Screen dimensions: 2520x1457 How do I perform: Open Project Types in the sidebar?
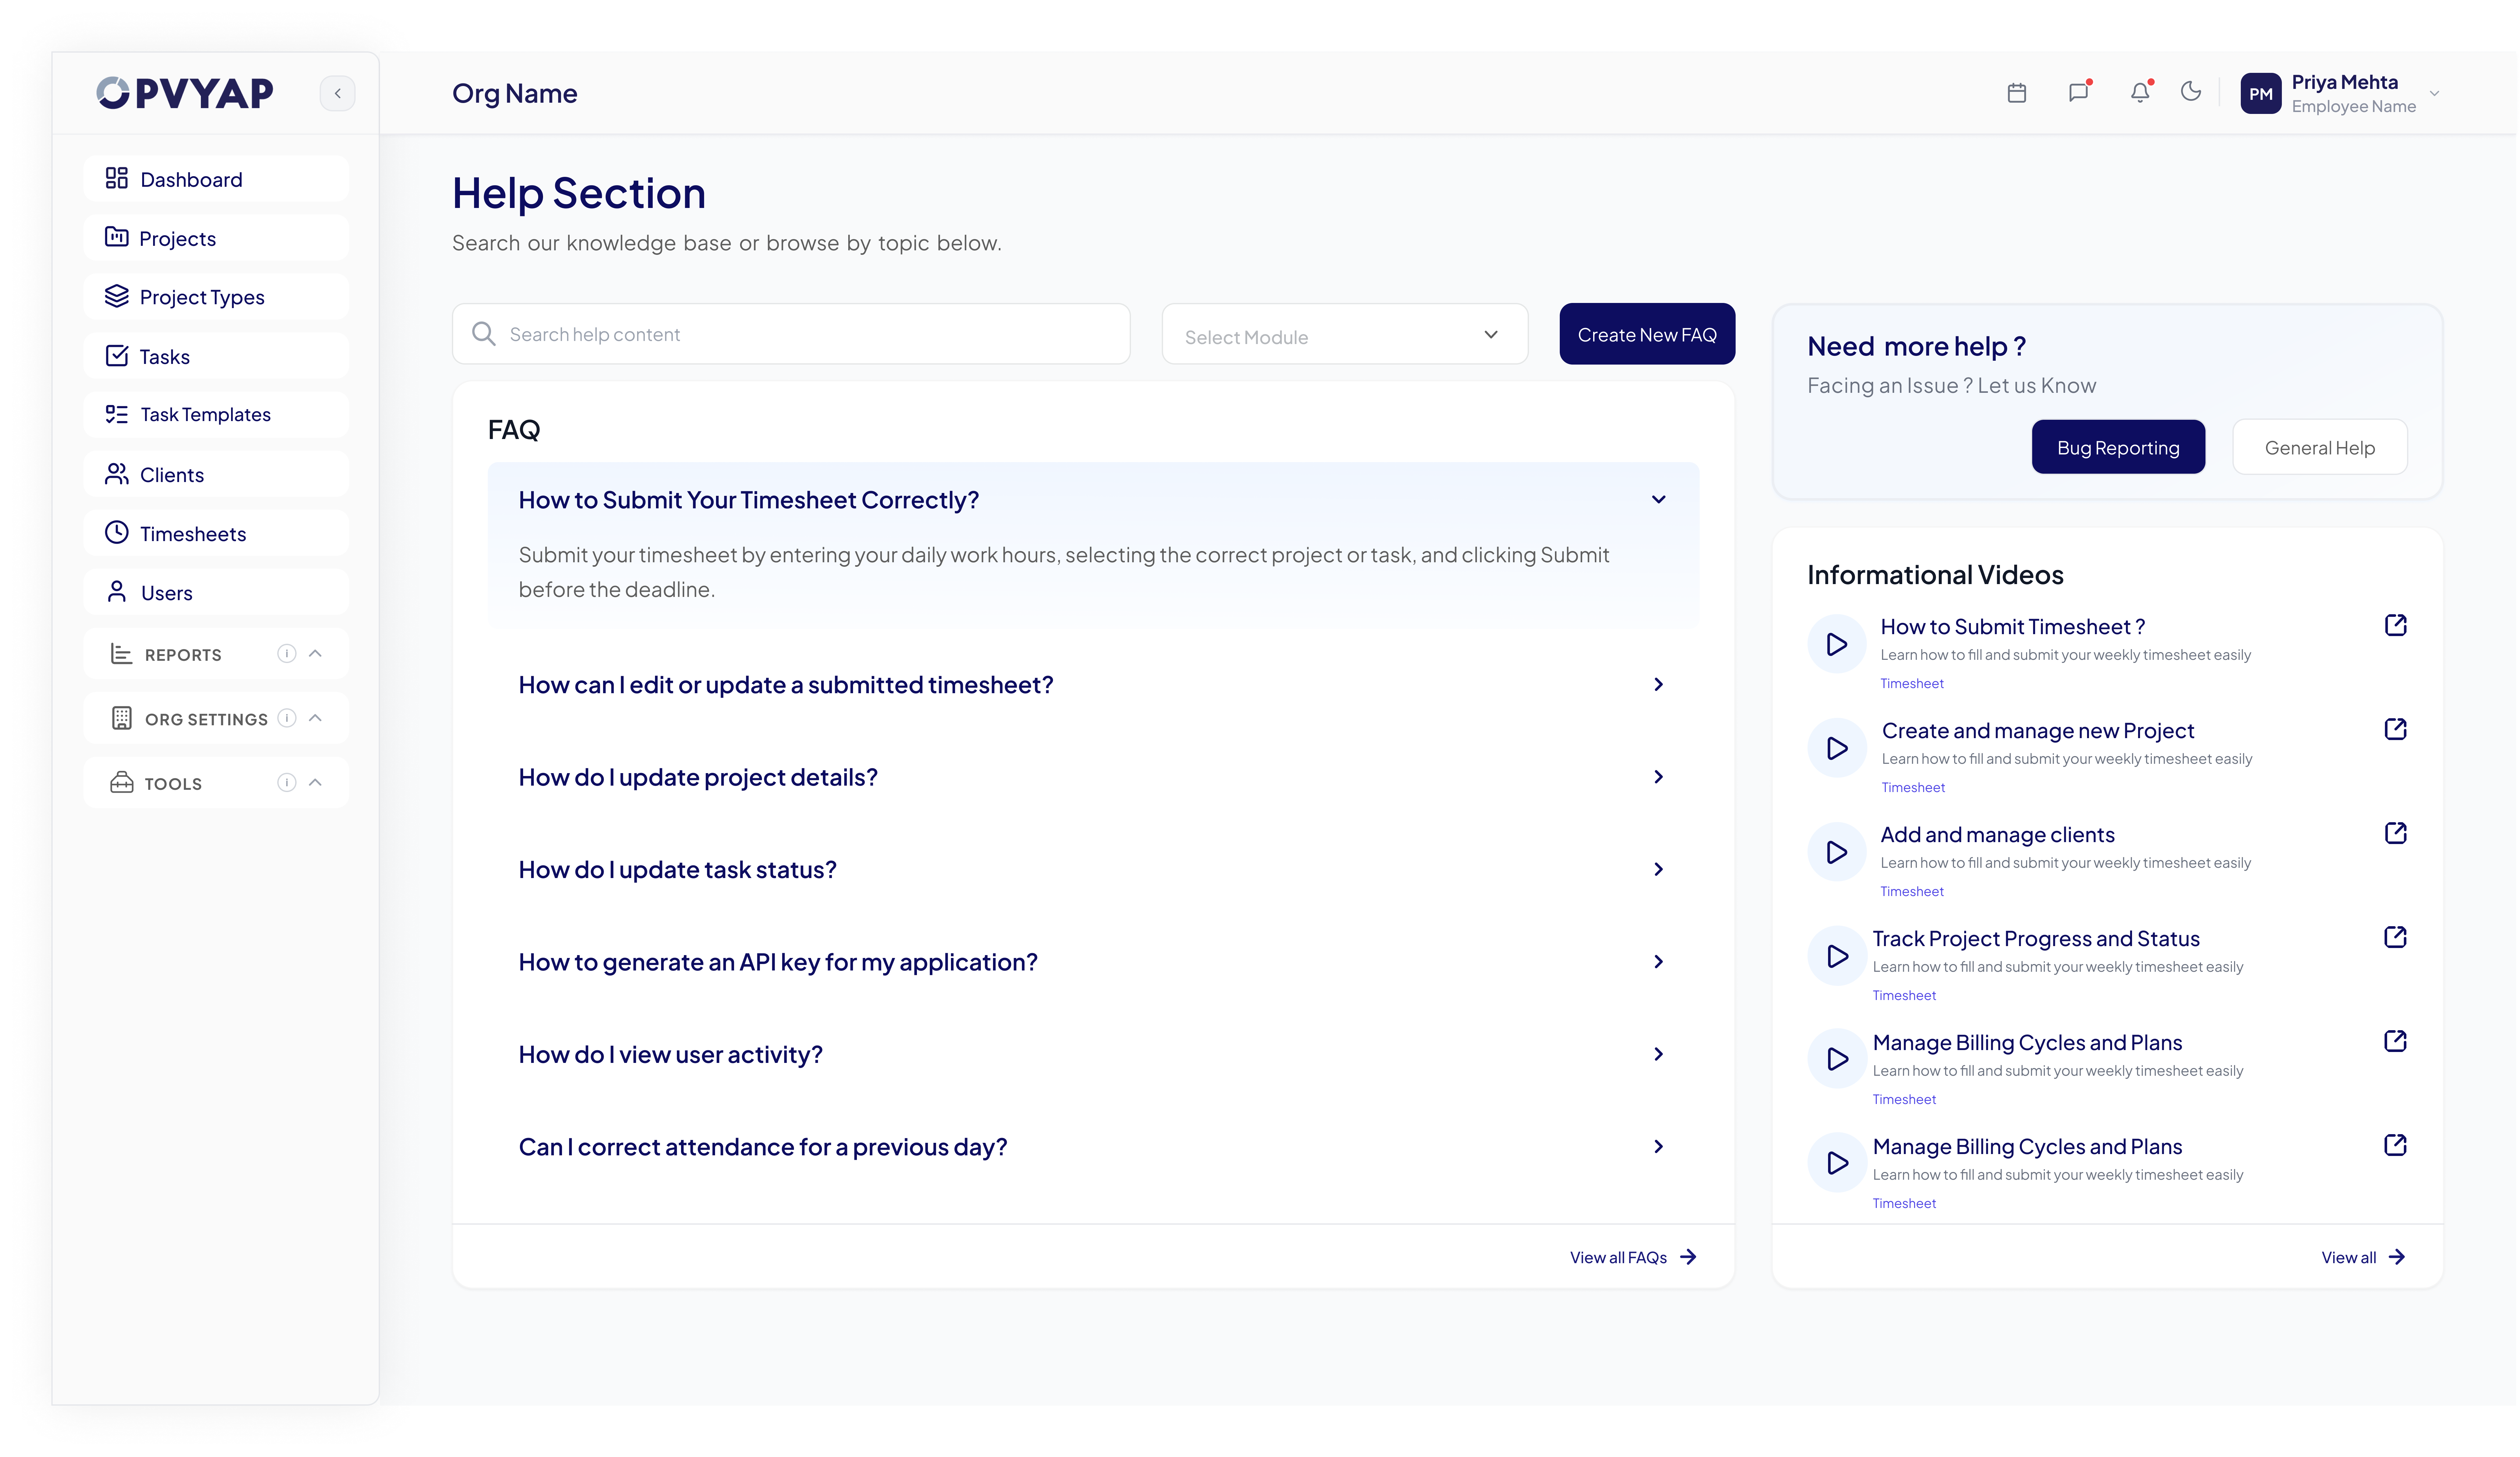coord(216,297)
